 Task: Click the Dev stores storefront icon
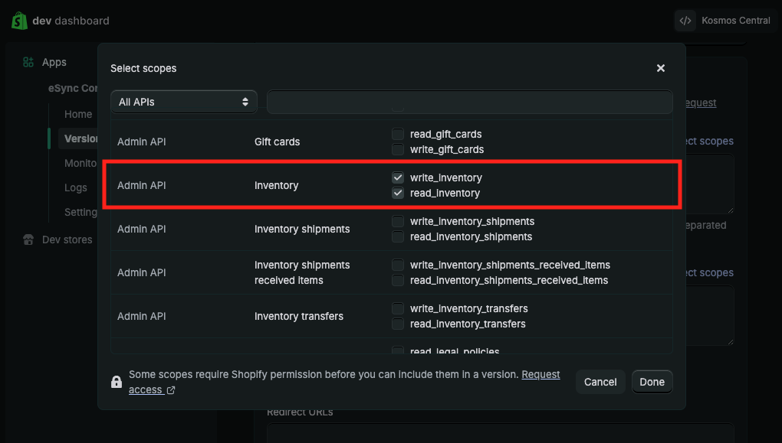(x=28, y=240)
